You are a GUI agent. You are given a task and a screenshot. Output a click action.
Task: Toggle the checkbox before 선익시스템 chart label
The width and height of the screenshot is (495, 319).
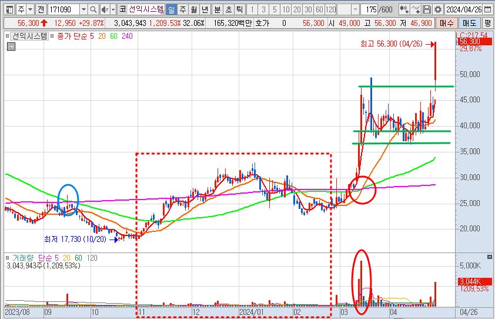(7, 36)
